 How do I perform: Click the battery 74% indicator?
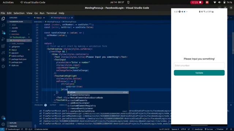click(x=227, y=3)
